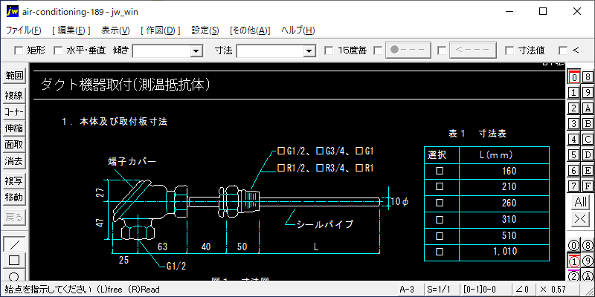Click the circled 1 layer group button
Screen dimensions: 595x297
tap(573, 261)
